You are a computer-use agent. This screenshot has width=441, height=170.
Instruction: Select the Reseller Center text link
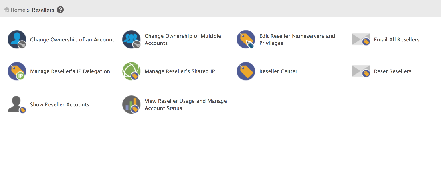pyautogui.click(x=278, y=71)
